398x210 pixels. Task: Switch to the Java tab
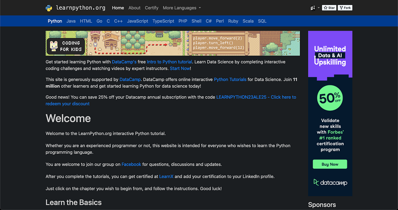(71, 21)
